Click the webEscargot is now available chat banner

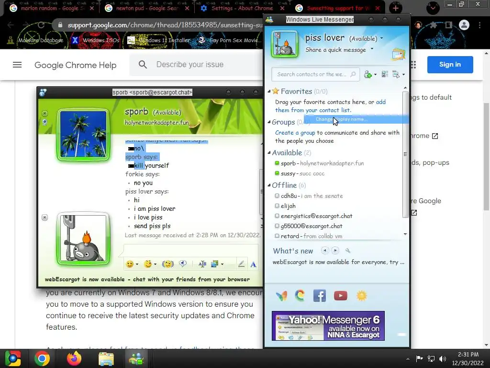pos(147,279)
